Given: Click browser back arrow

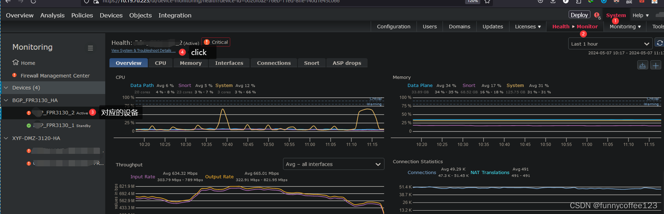Looking at the screenshot, I should tap(8, 2).
